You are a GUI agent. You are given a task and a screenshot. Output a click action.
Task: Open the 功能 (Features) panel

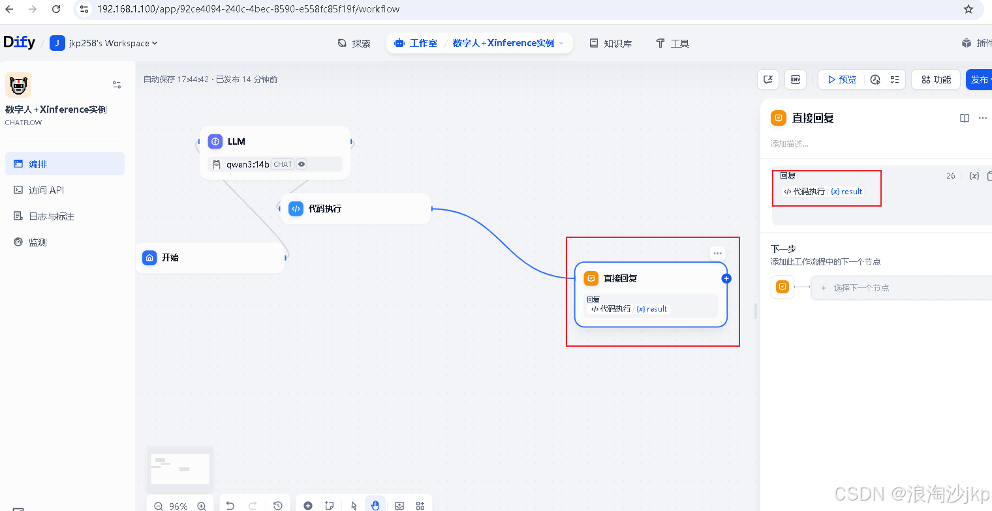(x=936, y=80)
